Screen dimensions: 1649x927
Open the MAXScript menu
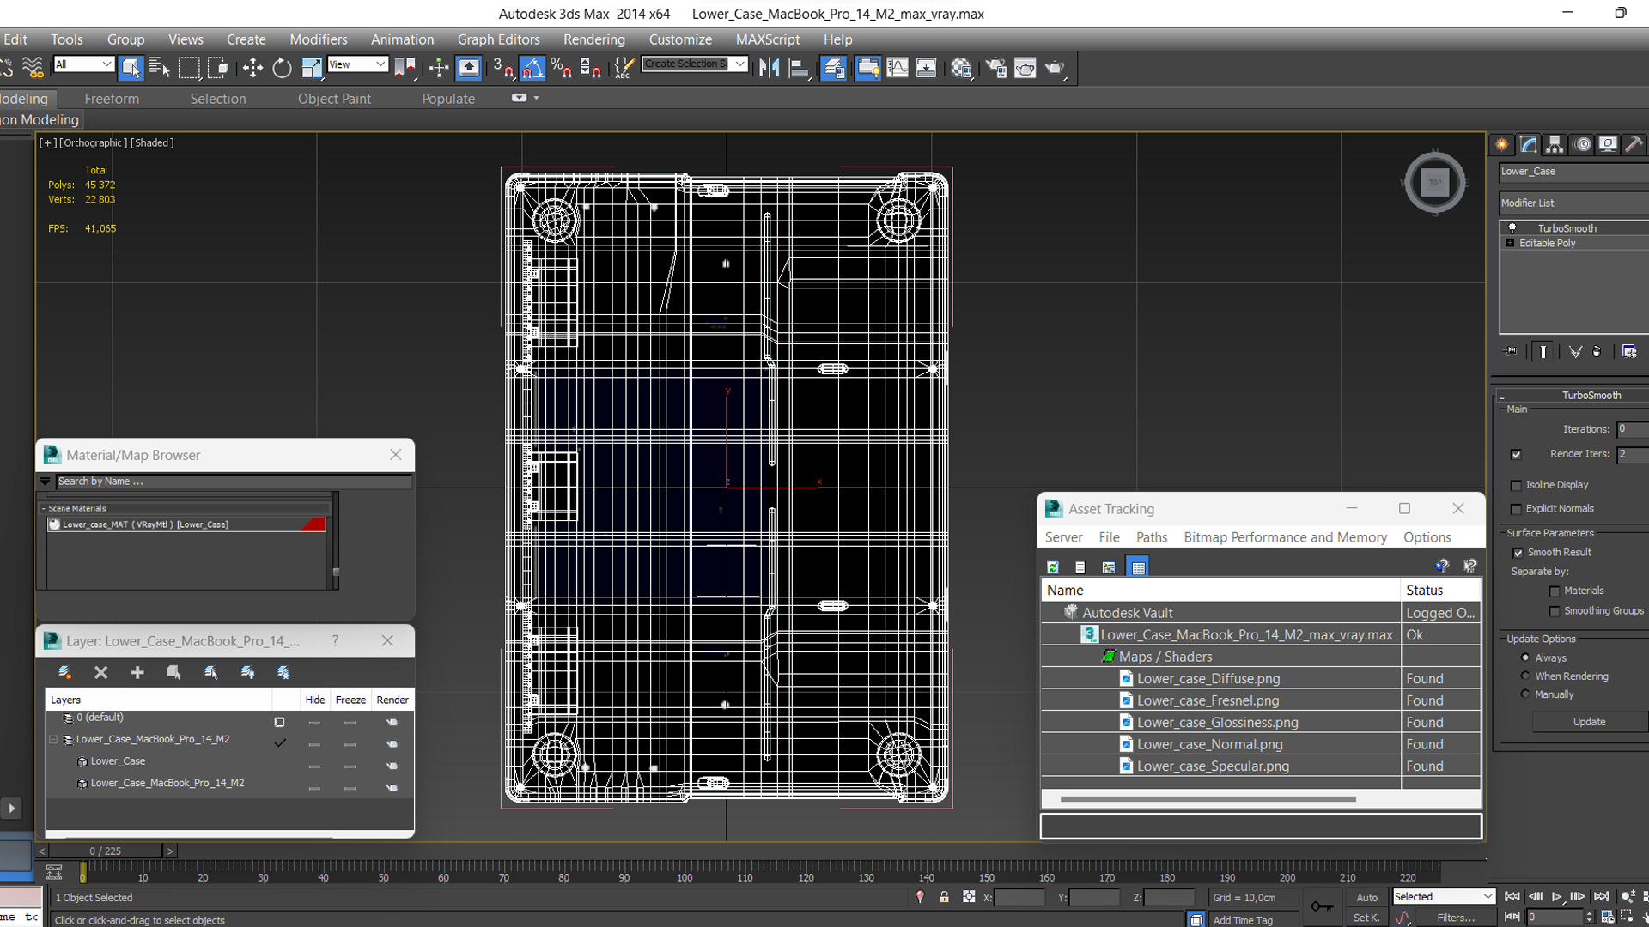pyautogui.click(x=767, y=39)
